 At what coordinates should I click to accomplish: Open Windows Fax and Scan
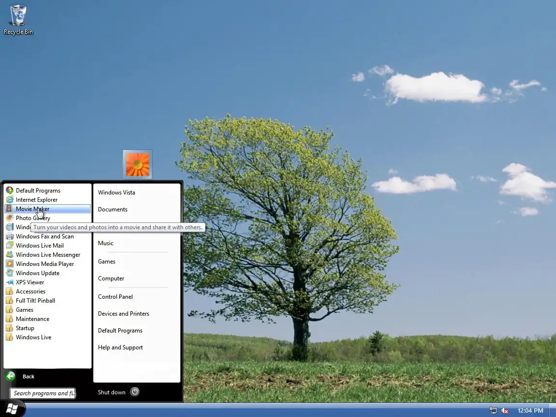tap(47, 236)
